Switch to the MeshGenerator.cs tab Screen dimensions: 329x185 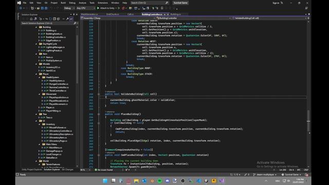(89, 14)
